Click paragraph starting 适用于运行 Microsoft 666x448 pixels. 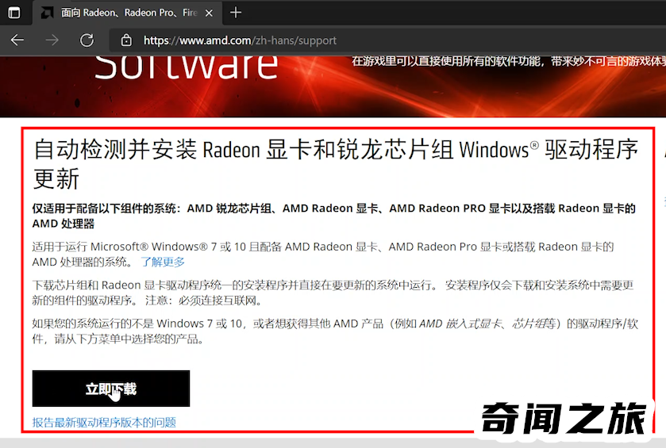[323, 254]
